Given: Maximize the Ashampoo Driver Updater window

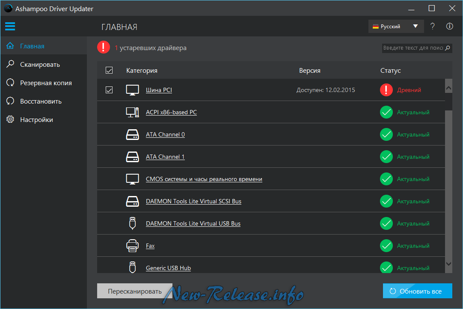Looking at the screenshot, I should click(x=431, y=8).
